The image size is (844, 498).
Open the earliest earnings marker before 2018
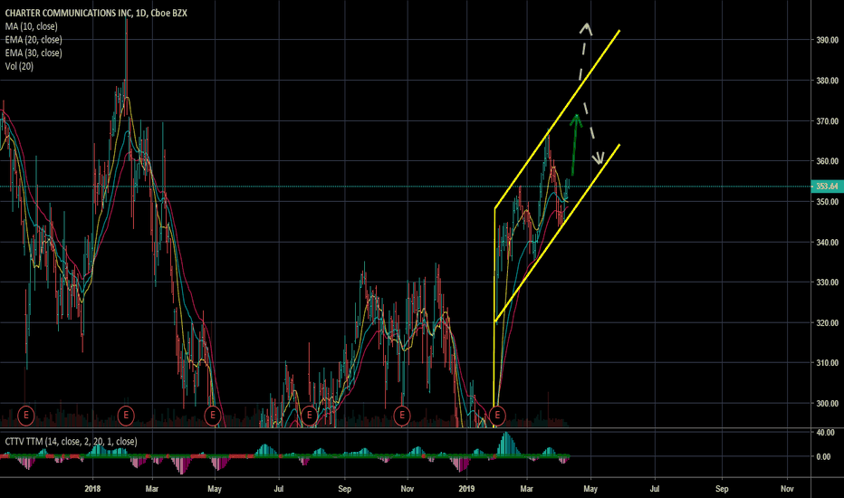click(x=26, y=415)
